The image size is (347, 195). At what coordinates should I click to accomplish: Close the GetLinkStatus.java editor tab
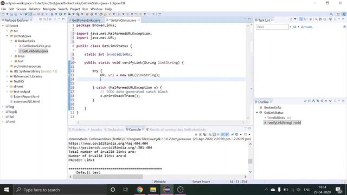pyautogui.click(x=139, y=20)
